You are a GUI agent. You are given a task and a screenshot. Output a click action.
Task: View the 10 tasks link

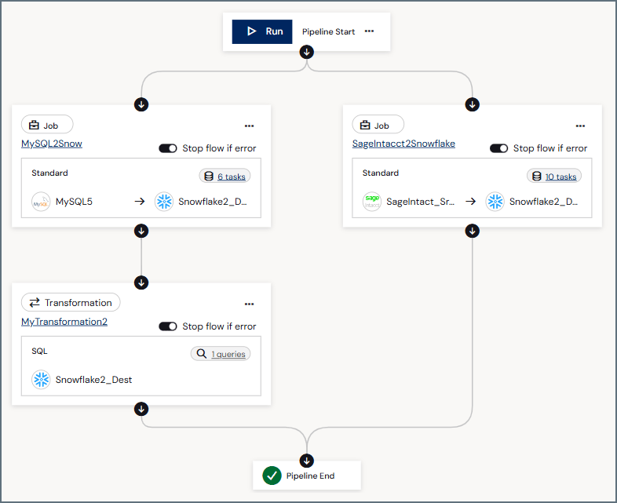[560, 177]
